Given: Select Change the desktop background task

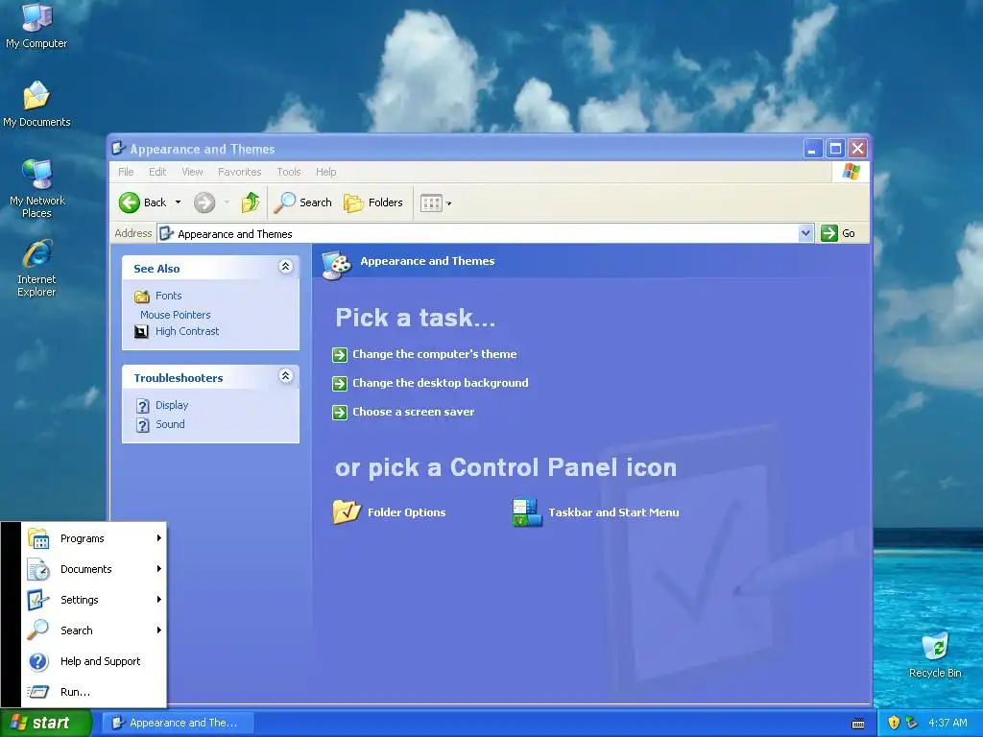Looking at the screenshot, I should (440, 383).
